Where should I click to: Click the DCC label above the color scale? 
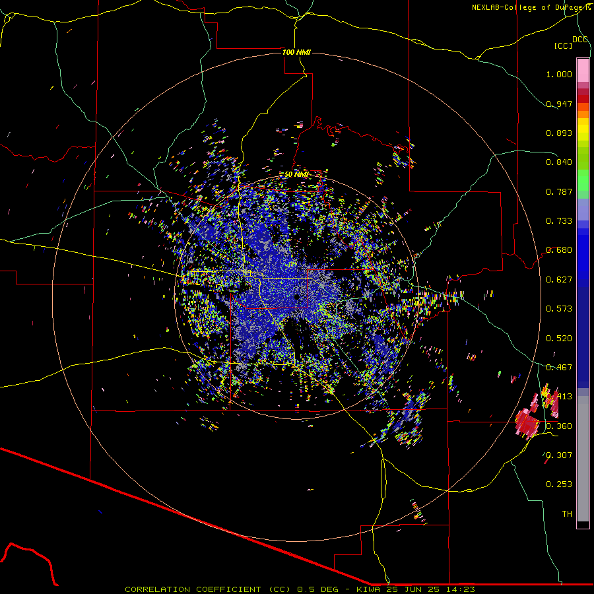point(580,40)
